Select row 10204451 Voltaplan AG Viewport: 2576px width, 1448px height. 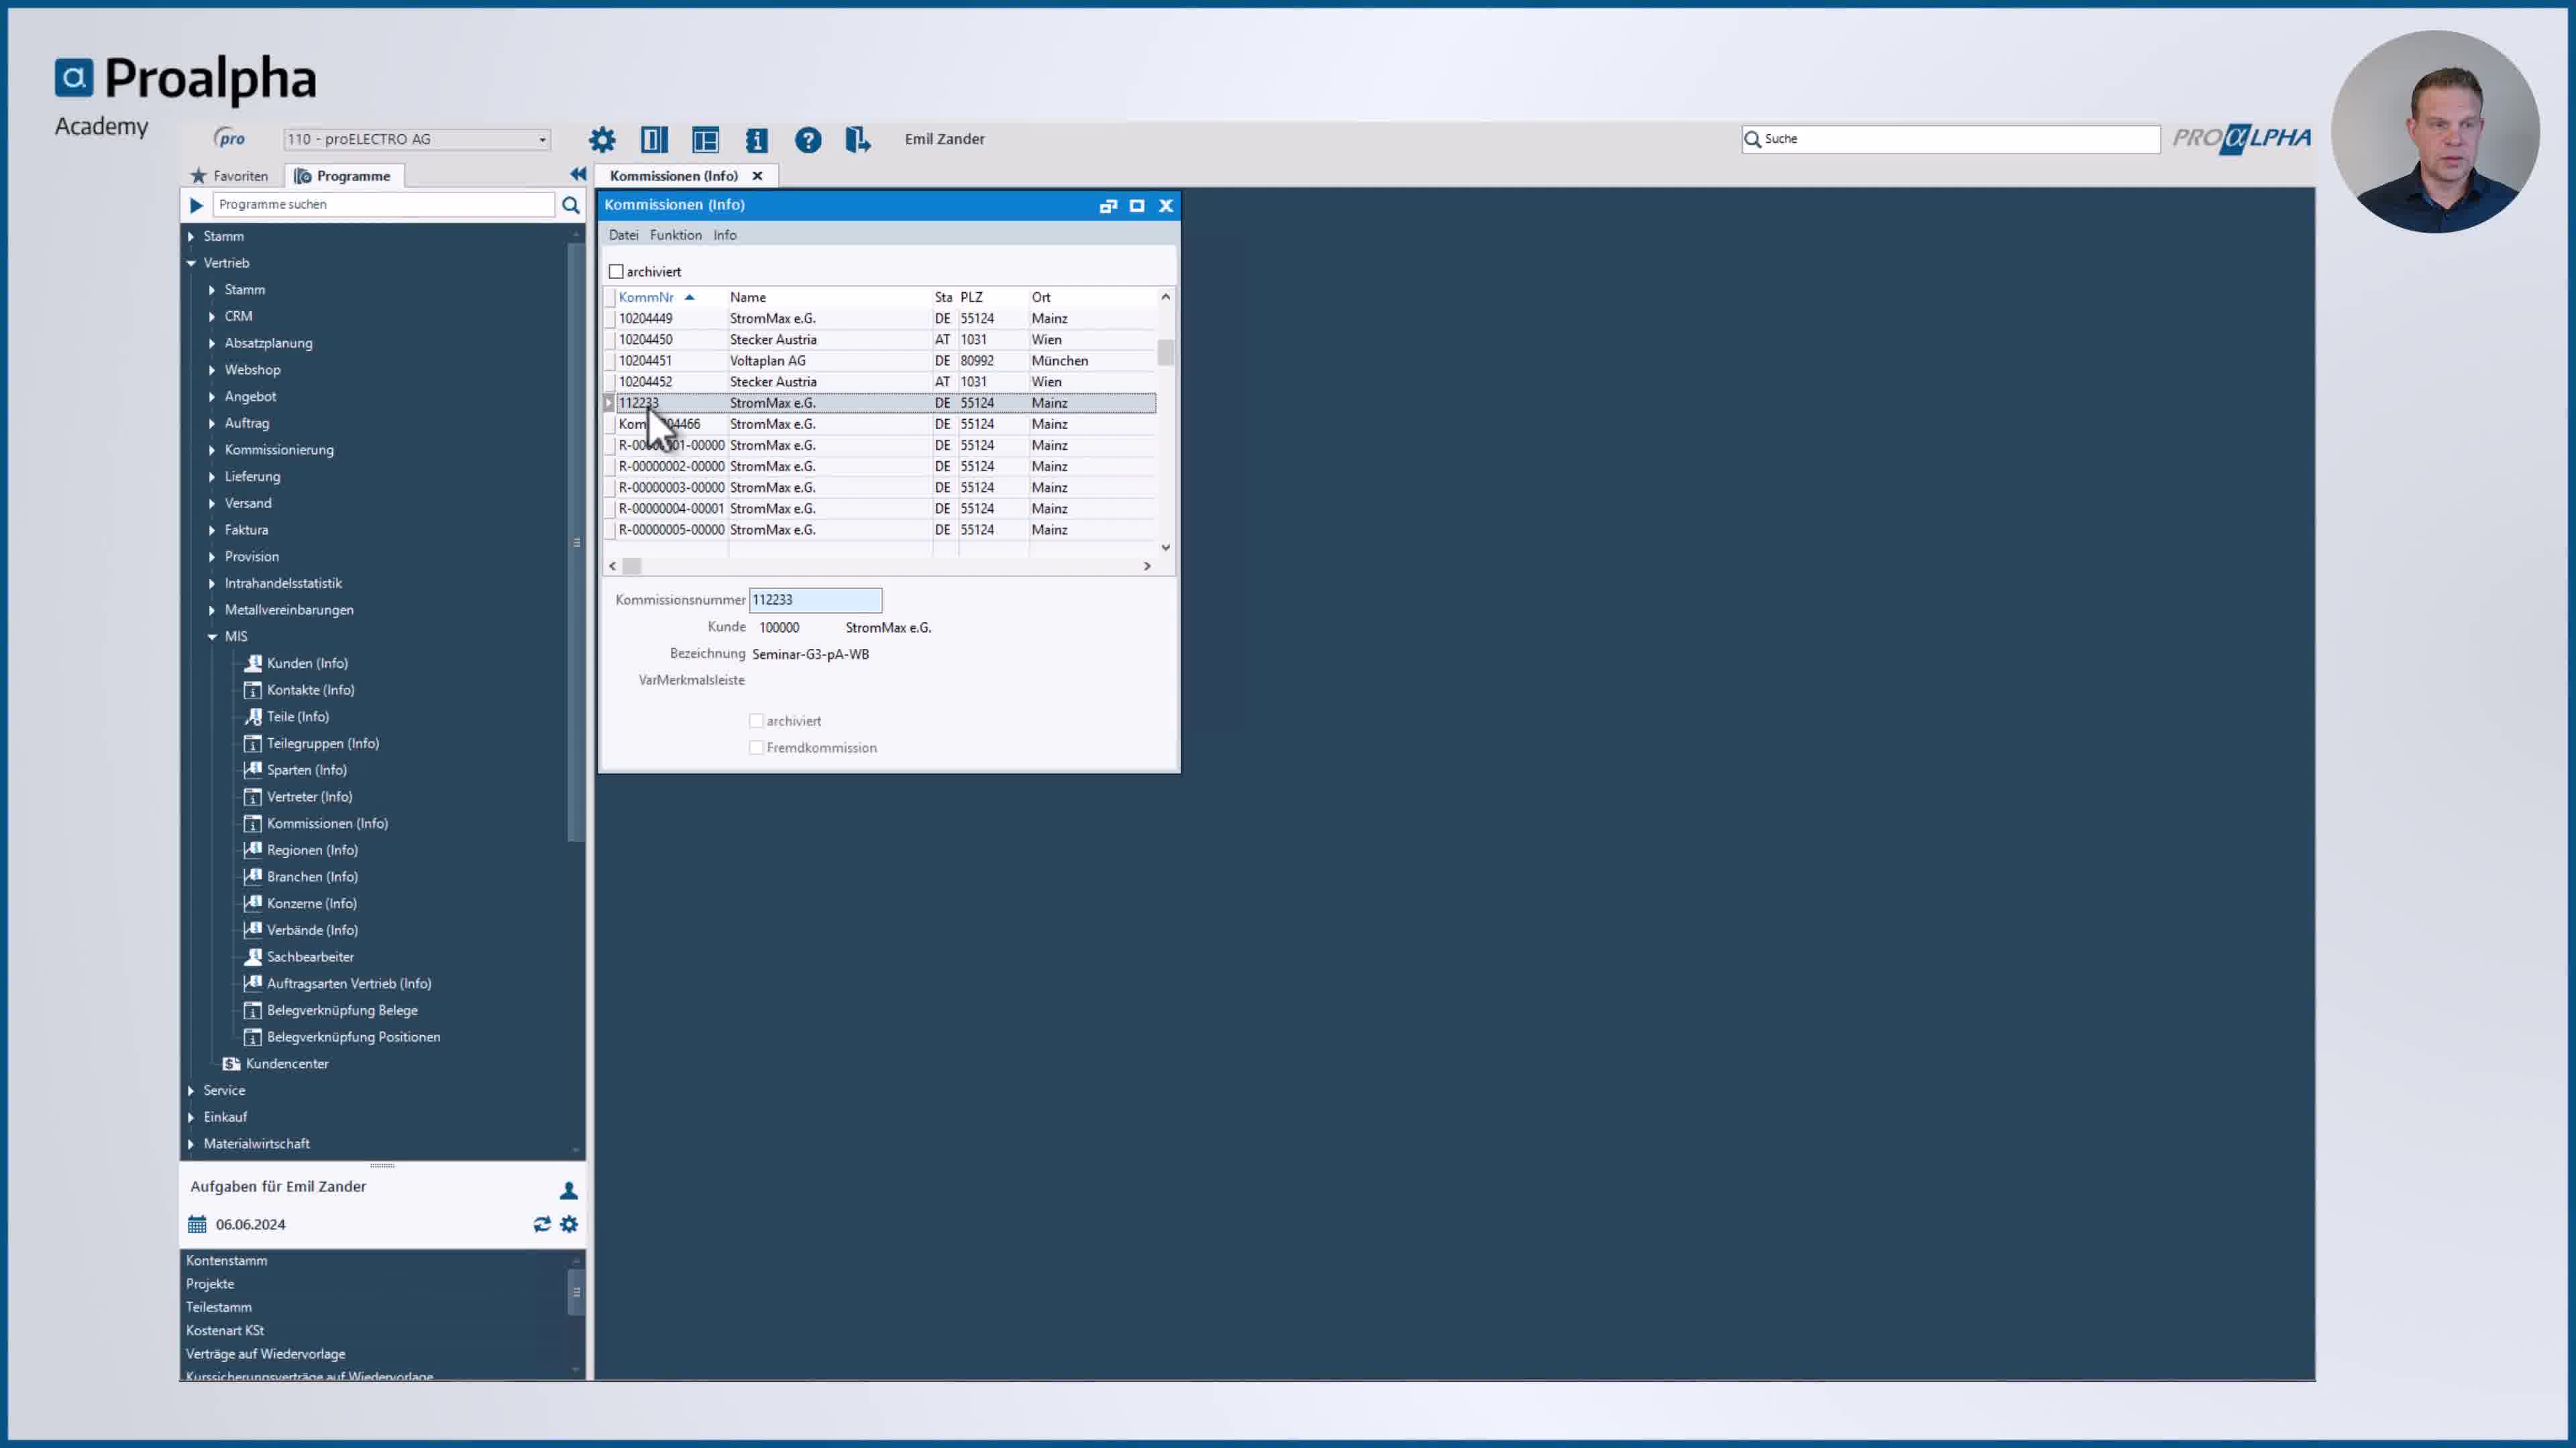tap(881, 361)
